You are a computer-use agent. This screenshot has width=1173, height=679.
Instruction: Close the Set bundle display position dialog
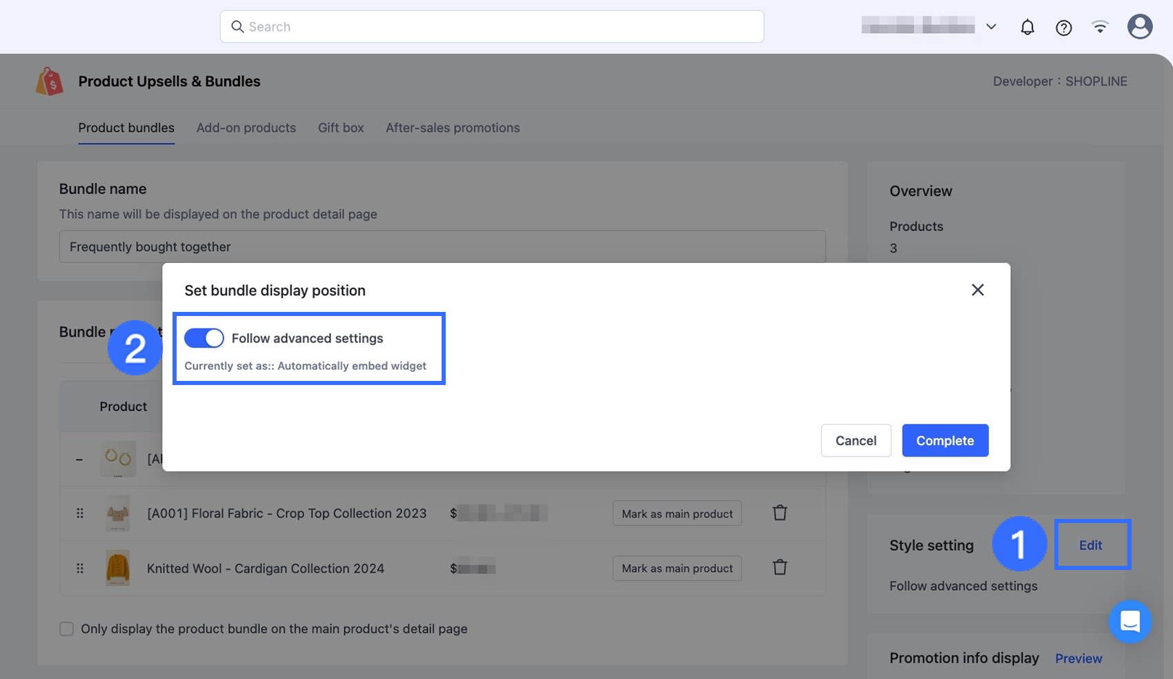[977, 290]
